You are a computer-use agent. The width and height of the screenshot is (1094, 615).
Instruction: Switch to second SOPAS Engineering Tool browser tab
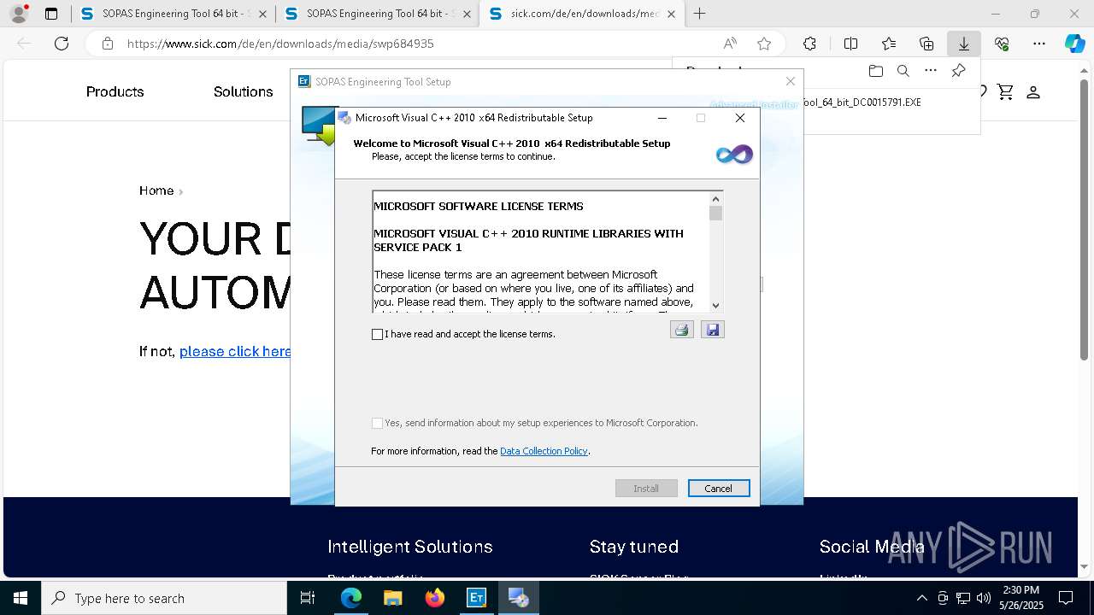pos(377,14)
